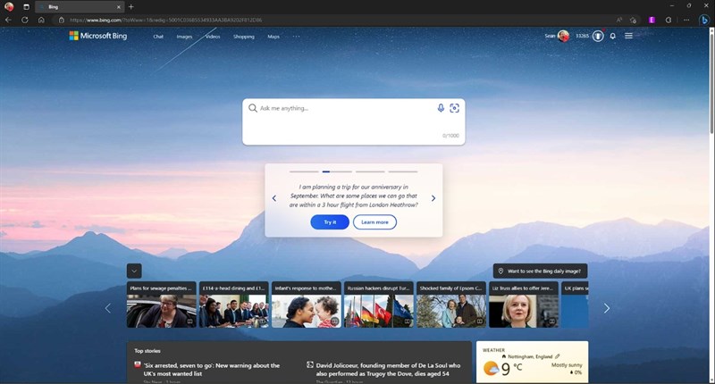The height and width of the screenshot is (384, 715).
Task: Edit the weather location pencil icon
Action: click(557, 356)
